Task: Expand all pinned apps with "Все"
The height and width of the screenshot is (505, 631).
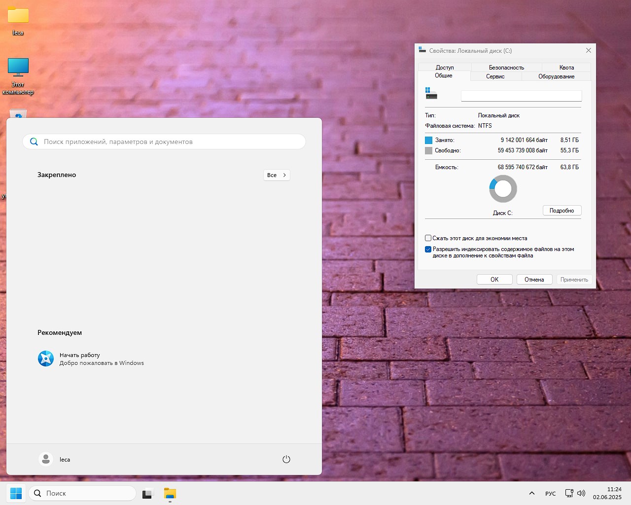Action: [277, 175]
